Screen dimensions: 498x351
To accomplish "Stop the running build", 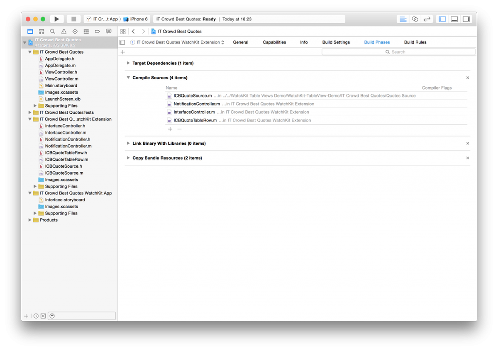I will 73,19.
